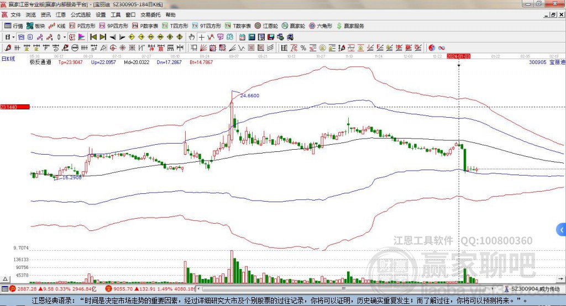Switch to the K线 chart view
This screenshot has height=306, width=566.
pyautogui.click(x=57, y=26)
